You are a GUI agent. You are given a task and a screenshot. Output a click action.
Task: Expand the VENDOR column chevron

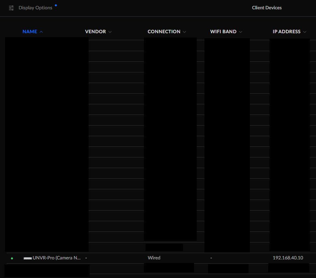[110, 32]
